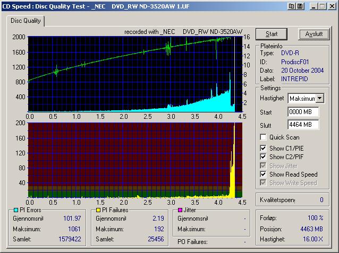Click the lower PI Failures graph
Screen dimensions: 339x253
click(x=135, y=160)
